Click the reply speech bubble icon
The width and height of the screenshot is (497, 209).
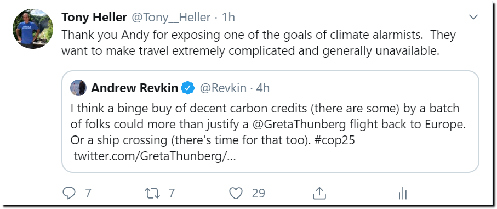tap(69, 193)
